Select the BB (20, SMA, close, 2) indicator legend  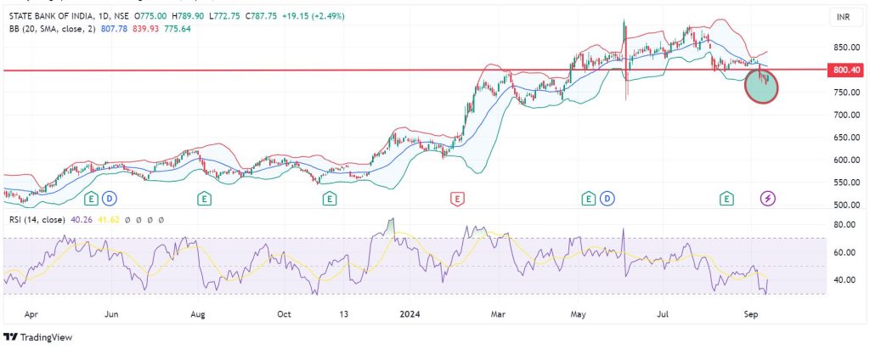53,28
